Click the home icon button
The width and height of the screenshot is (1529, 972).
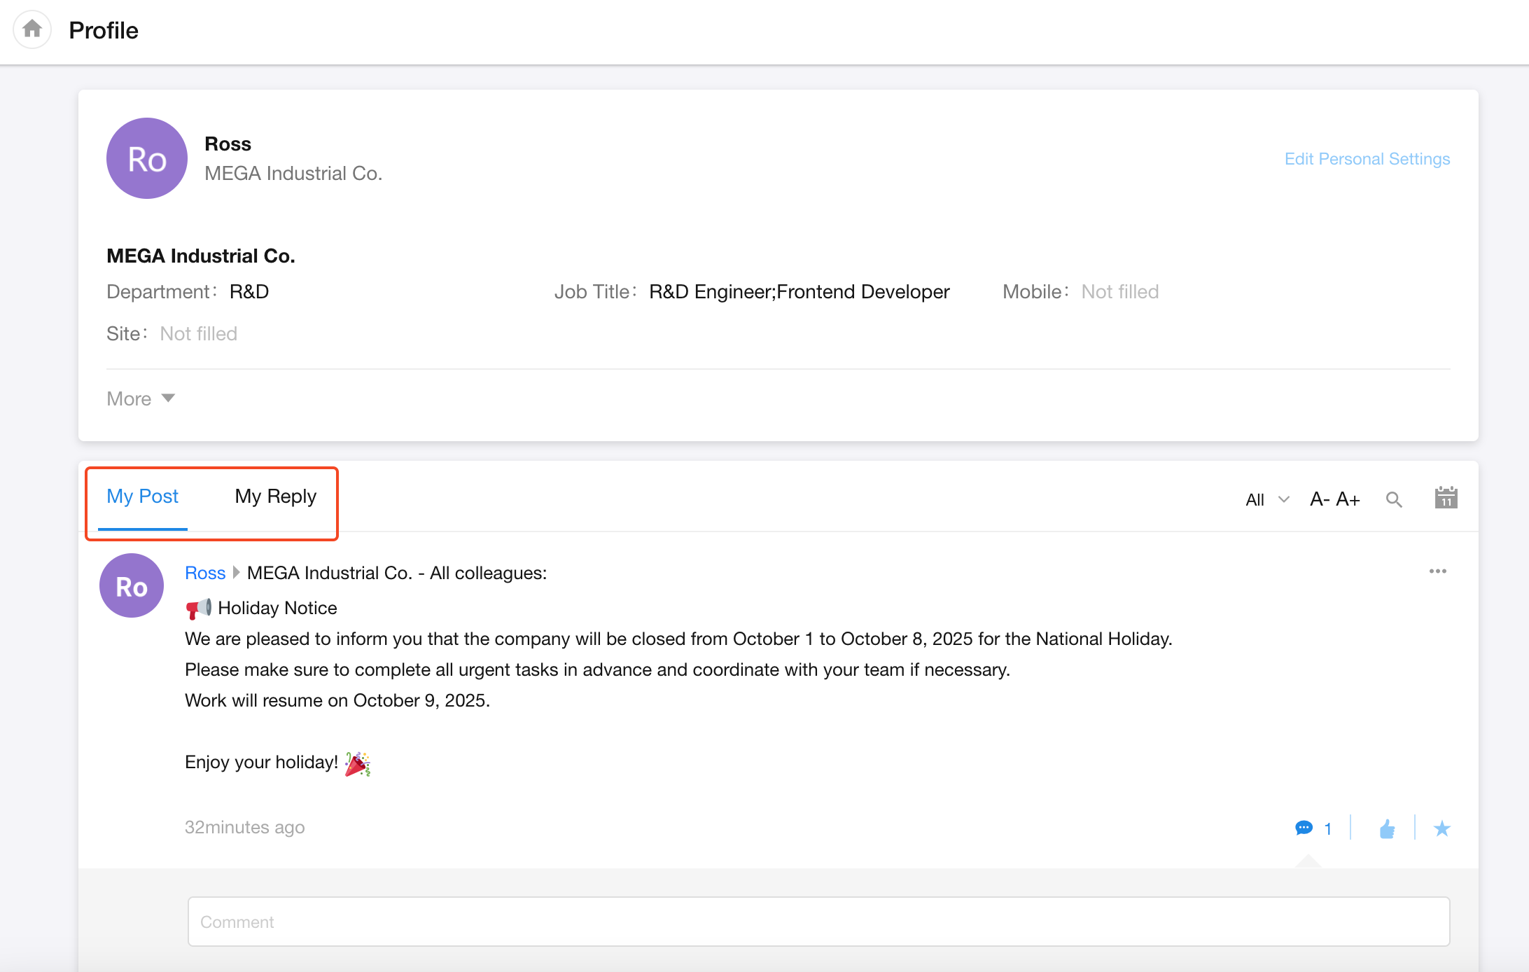point(32,29)
